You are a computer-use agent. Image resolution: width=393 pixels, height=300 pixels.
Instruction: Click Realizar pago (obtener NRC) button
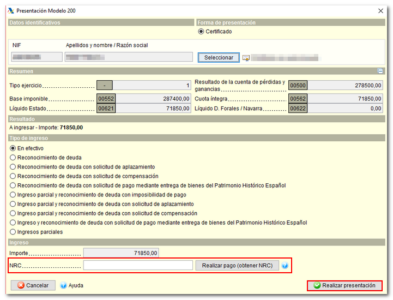[x=237, y=265]
